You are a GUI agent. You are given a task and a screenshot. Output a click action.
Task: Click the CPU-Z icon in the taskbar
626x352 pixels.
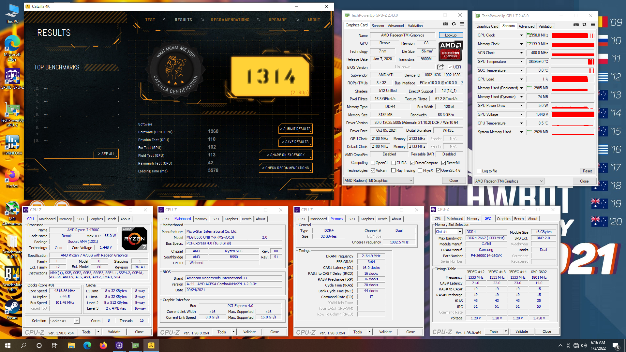point(119,345)
